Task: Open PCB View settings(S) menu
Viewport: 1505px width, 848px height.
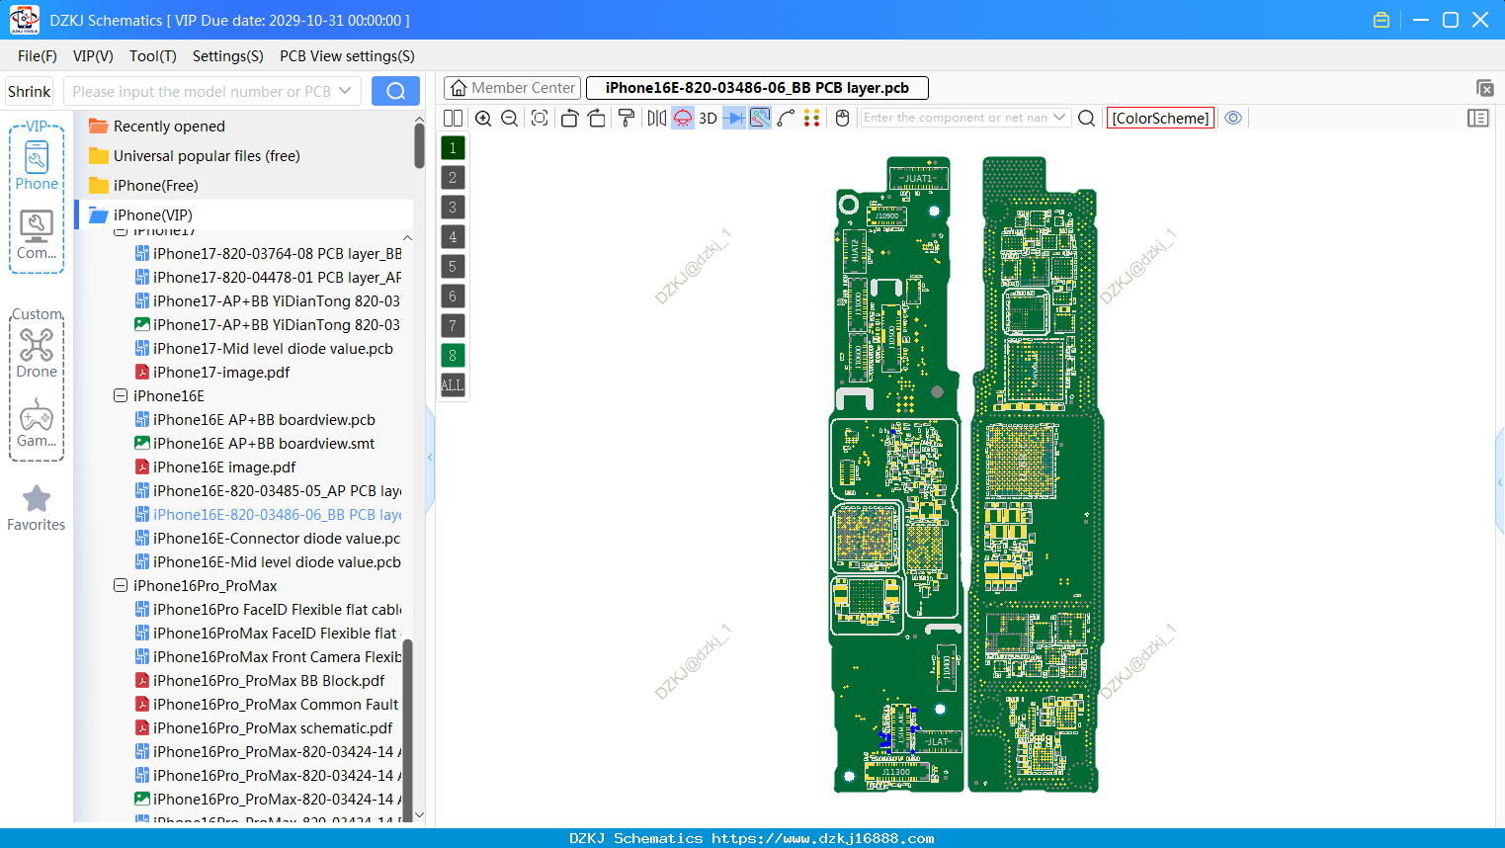Action: click(x=348, y=56)
